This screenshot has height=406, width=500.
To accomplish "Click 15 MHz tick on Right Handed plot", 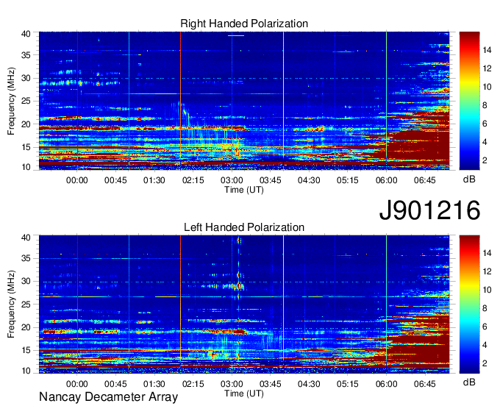I will point(26,147).
